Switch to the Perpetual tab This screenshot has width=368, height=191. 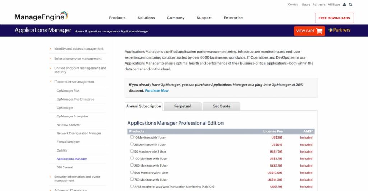pyautogui.click(x=182, y=106)
